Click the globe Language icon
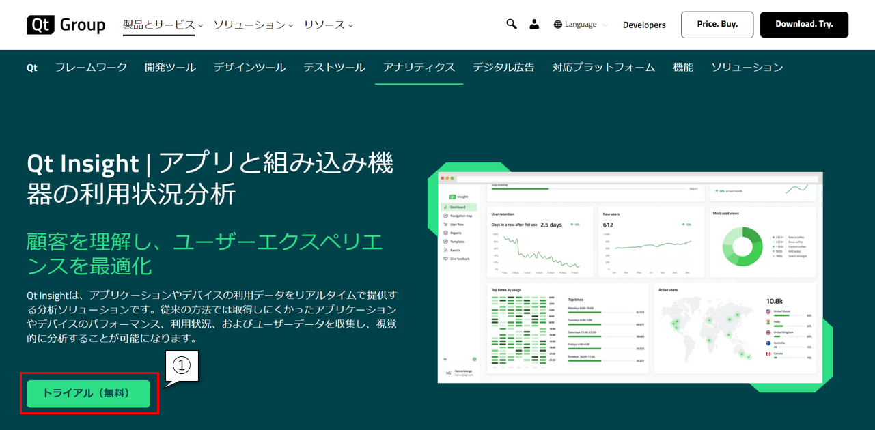The width and height of the screenshot is (875, 430). (x=558, y=25)
